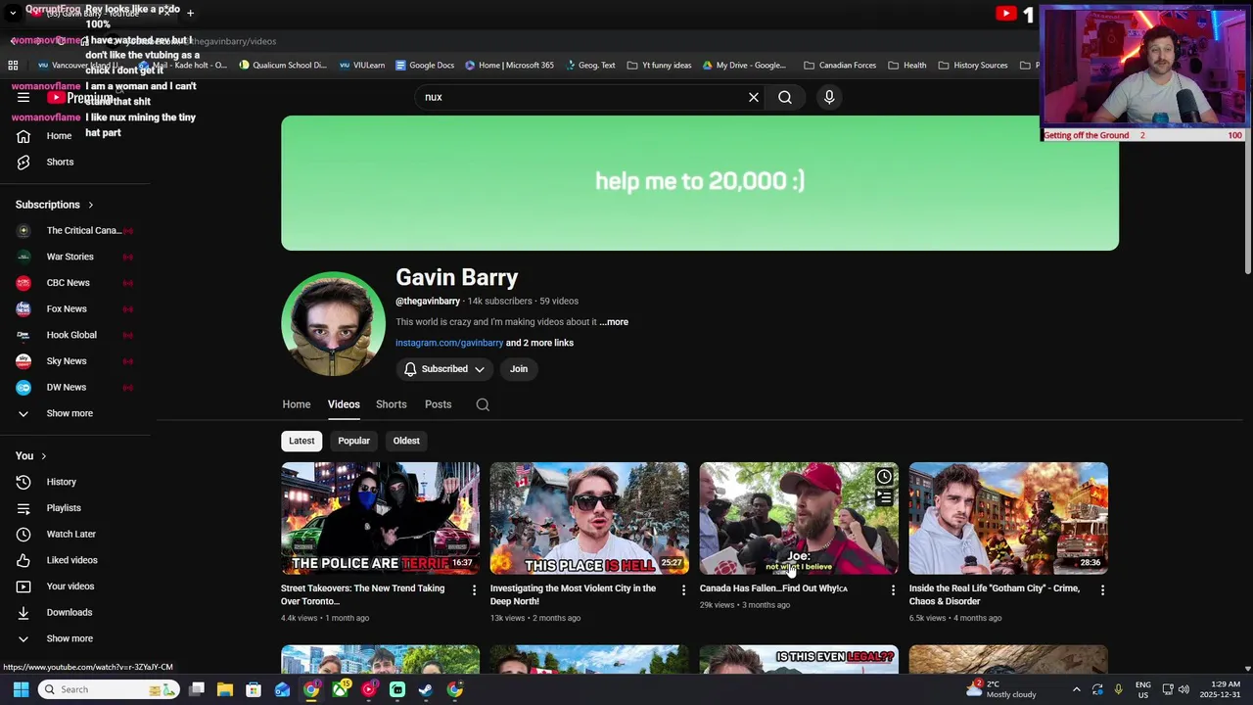Open Investigating Most Violent City thumbnail

click(x=589, y=518)
